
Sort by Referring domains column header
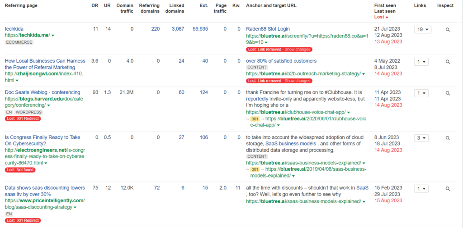149,9
